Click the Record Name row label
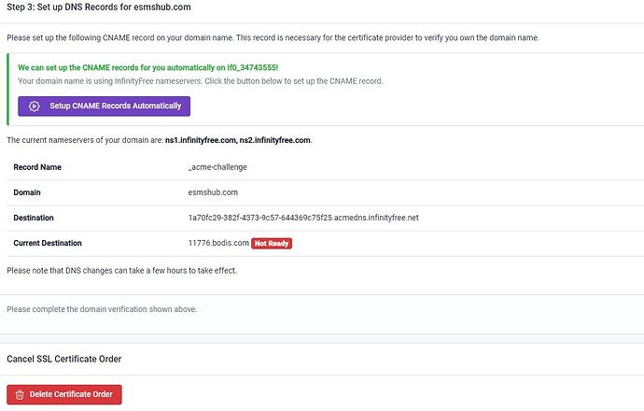Screen dimensions: 644x411 tap(37, 167)
